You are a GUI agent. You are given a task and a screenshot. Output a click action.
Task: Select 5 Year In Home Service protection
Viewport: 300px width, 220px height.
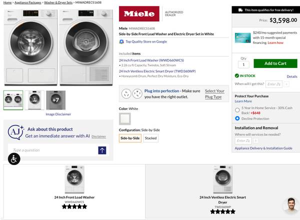[237, 110]
